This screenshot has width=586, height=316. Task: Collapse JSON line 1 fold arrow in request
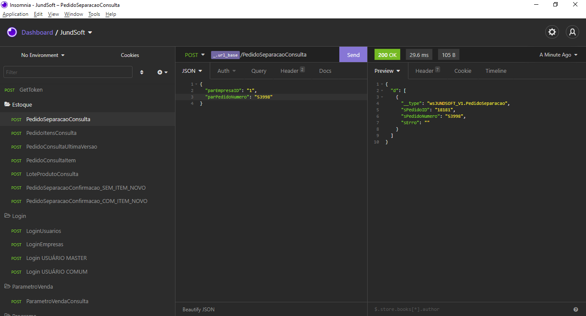point(196,84)
